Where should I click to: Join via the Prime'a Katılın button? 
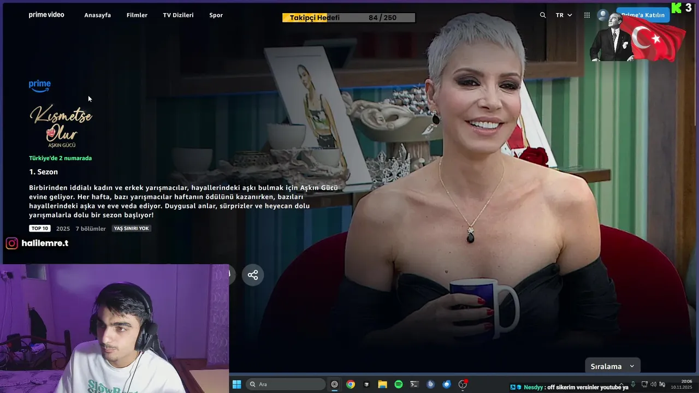(x=643, y=15)
